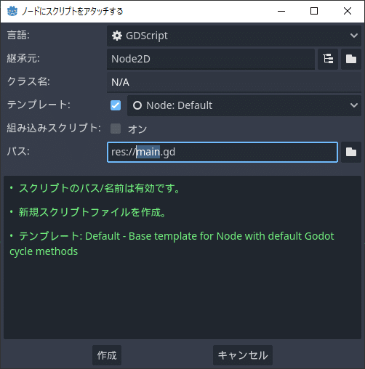Click the 継承元: label
This screenshot has height=369, width=365.
coord(23,58)
